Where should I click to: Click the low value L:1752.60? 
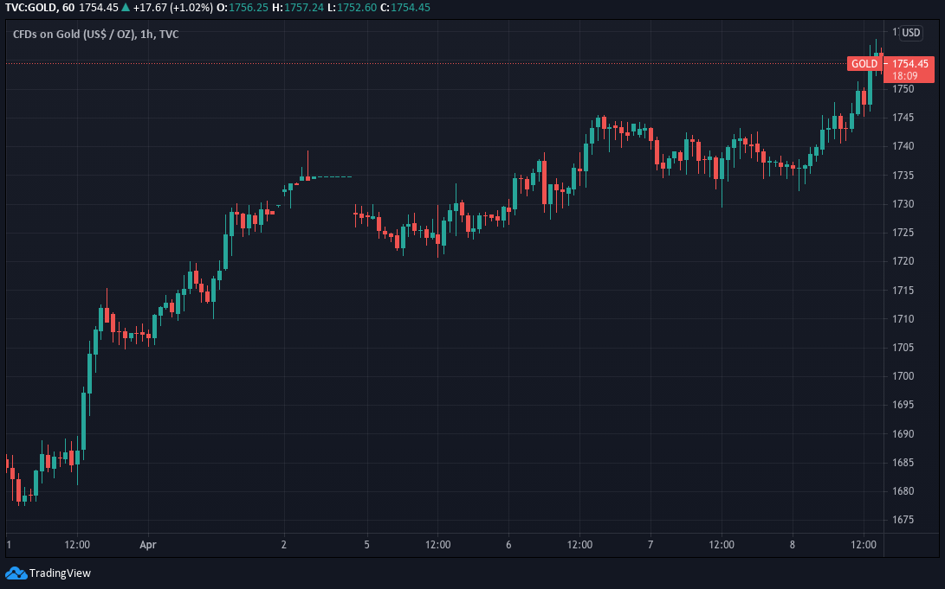click(352, 8)
